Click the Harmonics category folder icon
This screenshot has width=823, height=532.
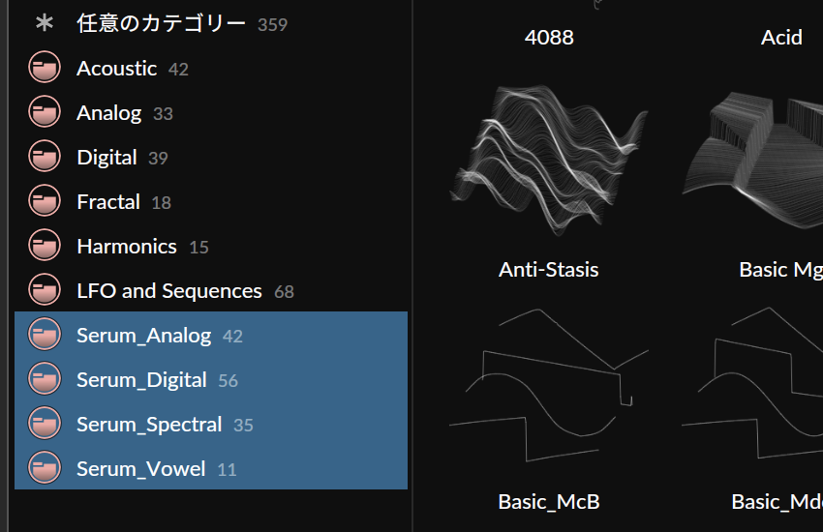point(45,246)
